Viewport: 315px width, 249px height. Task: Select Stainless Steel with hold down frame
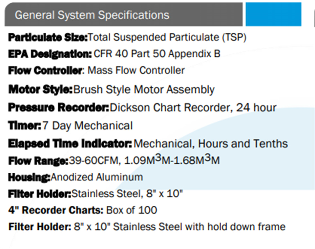point(199,227)
